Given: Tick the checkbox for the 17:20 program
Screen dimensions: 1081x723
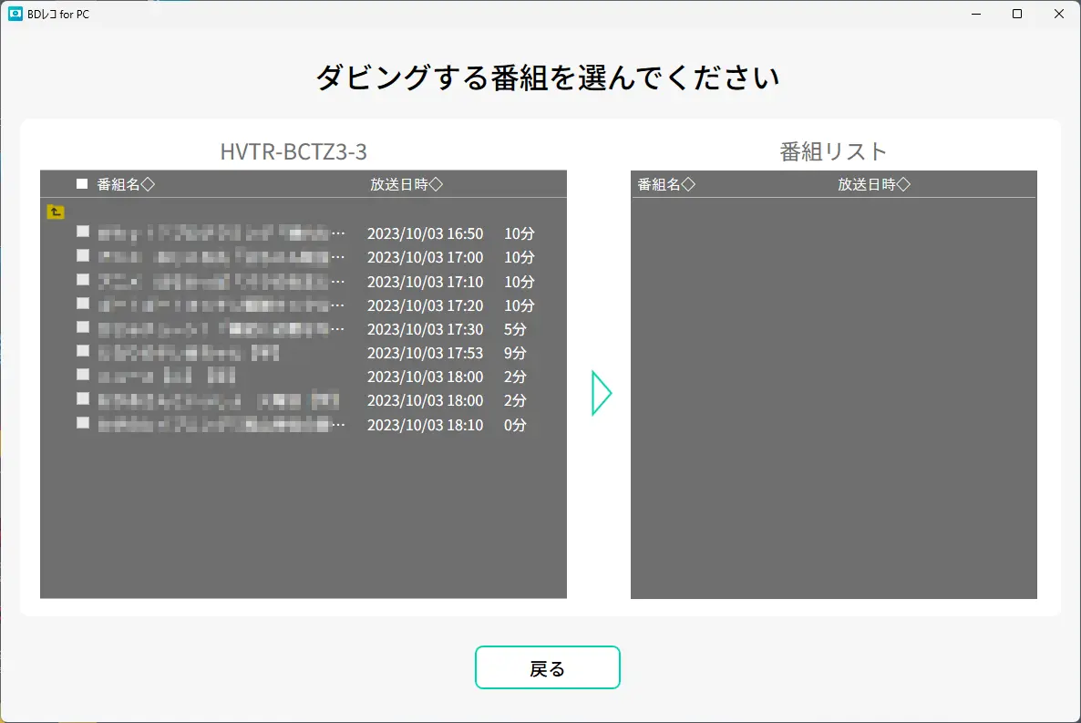Looking at the screenshot, I should pos(83,303).
